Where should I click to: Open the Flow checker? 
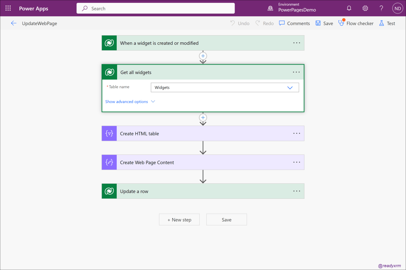pyautogui.click(x=356, y=23)
